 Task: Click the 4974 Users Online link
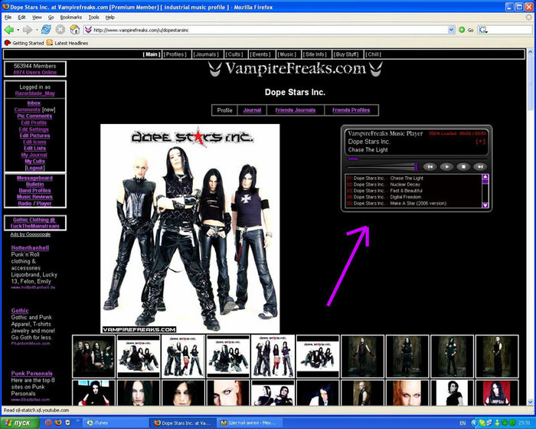pyautogui.click(x=35, y=73)
